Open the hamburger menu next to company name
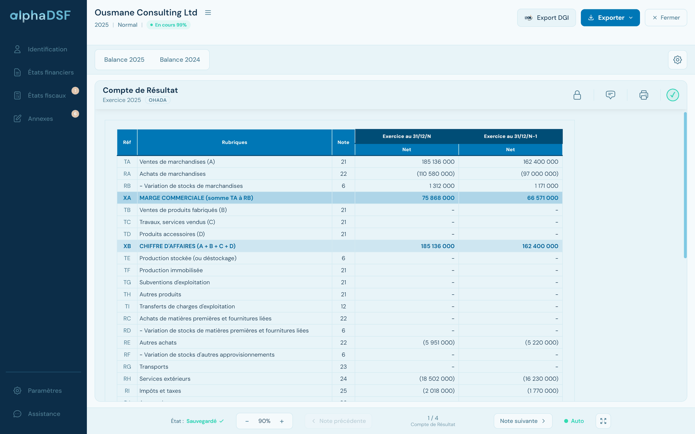This screenshot has width=695, height=434. pyautogui.click(x=208, y=13)
